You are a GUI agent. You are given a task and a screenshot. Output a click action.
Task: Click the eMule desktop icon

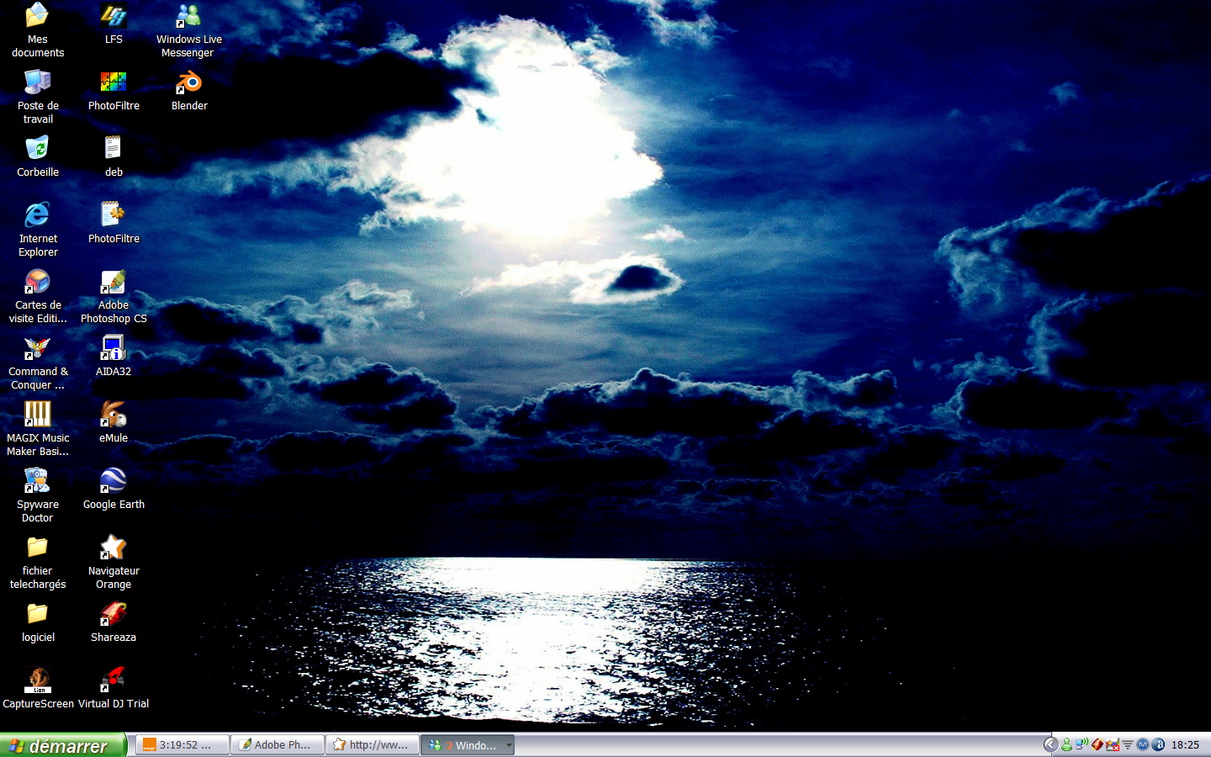[x=114, y=416]
